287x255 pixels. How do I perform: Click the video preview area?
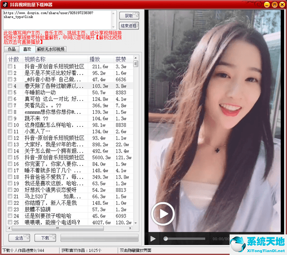click(x=214, y=121)
